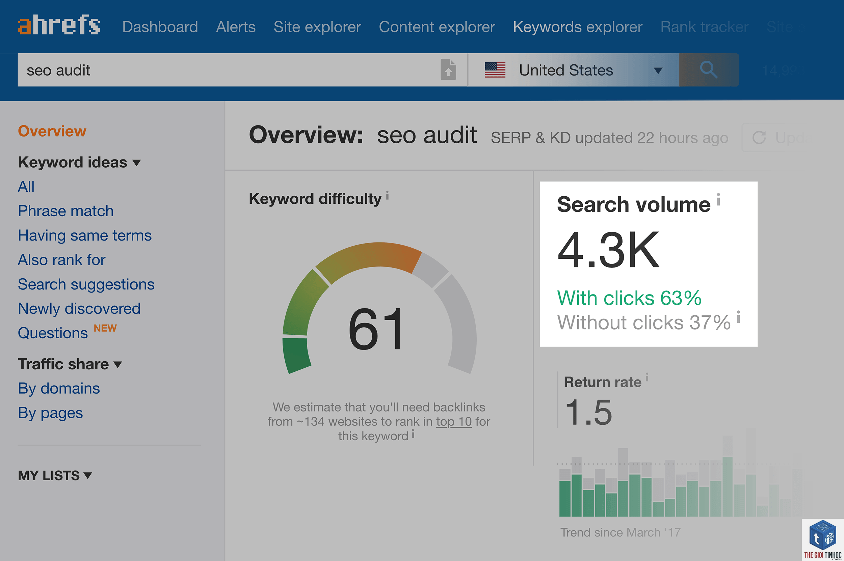The width and height of the screenshot is (844, 561).
Task: Open the All keyword ideas link
Action: click(26, 187)
